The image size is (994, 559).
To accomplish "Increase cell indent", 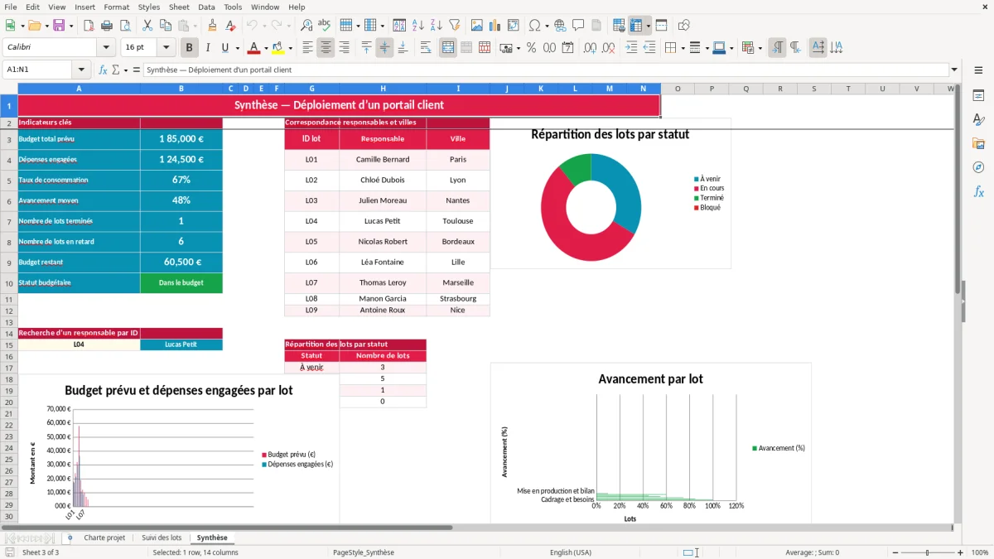I will pyautogui.click(x=631, y=48).
